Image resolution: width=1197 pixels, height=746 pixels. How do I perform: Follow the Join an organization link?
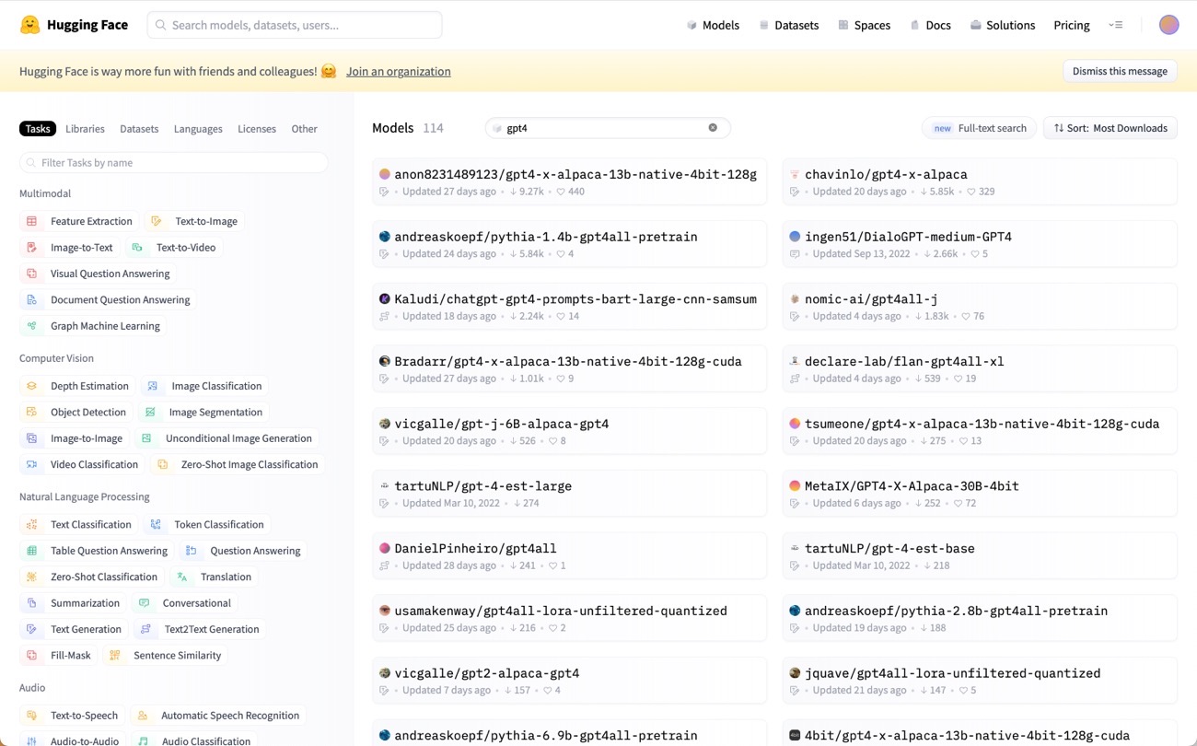point(399,71)
